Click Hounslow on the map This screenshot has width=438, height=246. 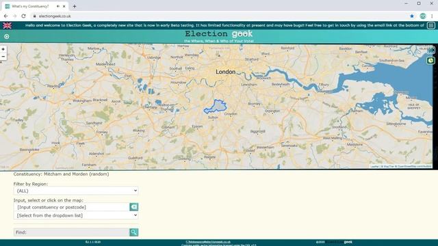click(178, 82)
